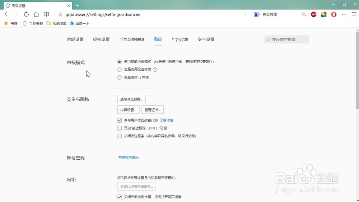Click the address bar URL field
359x202 pixels.
152,14
